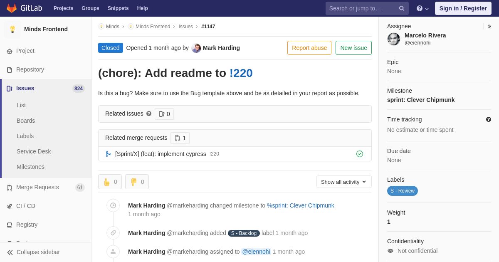Click the Closed status badge
This screenshot has height=262, width=499.
click(x=111, y=48)
